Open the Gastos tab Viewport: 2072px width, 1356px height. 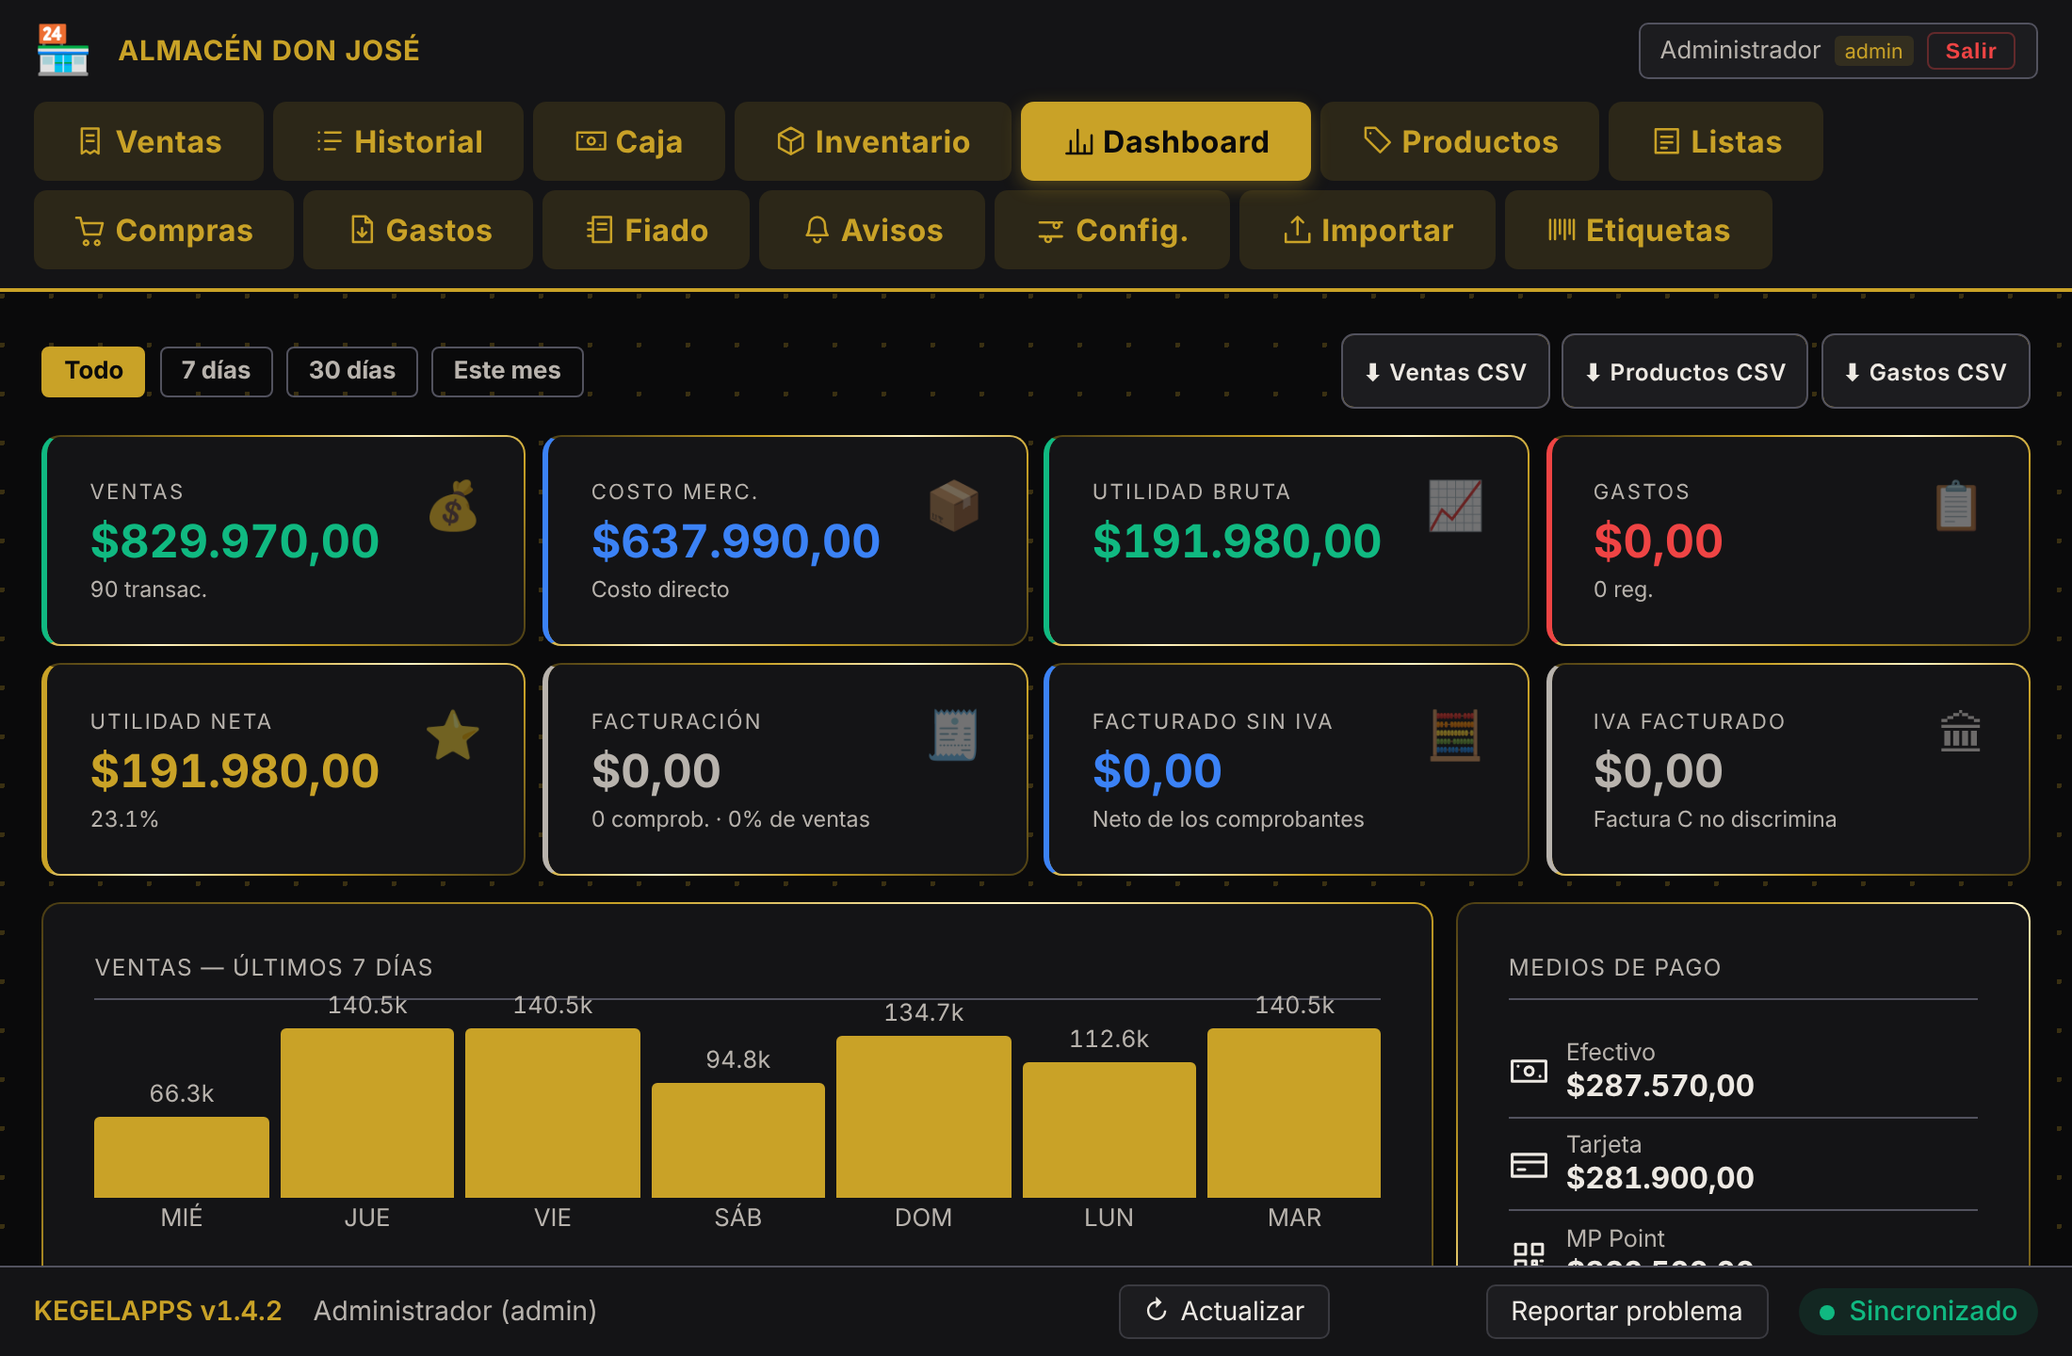[418, 230]
